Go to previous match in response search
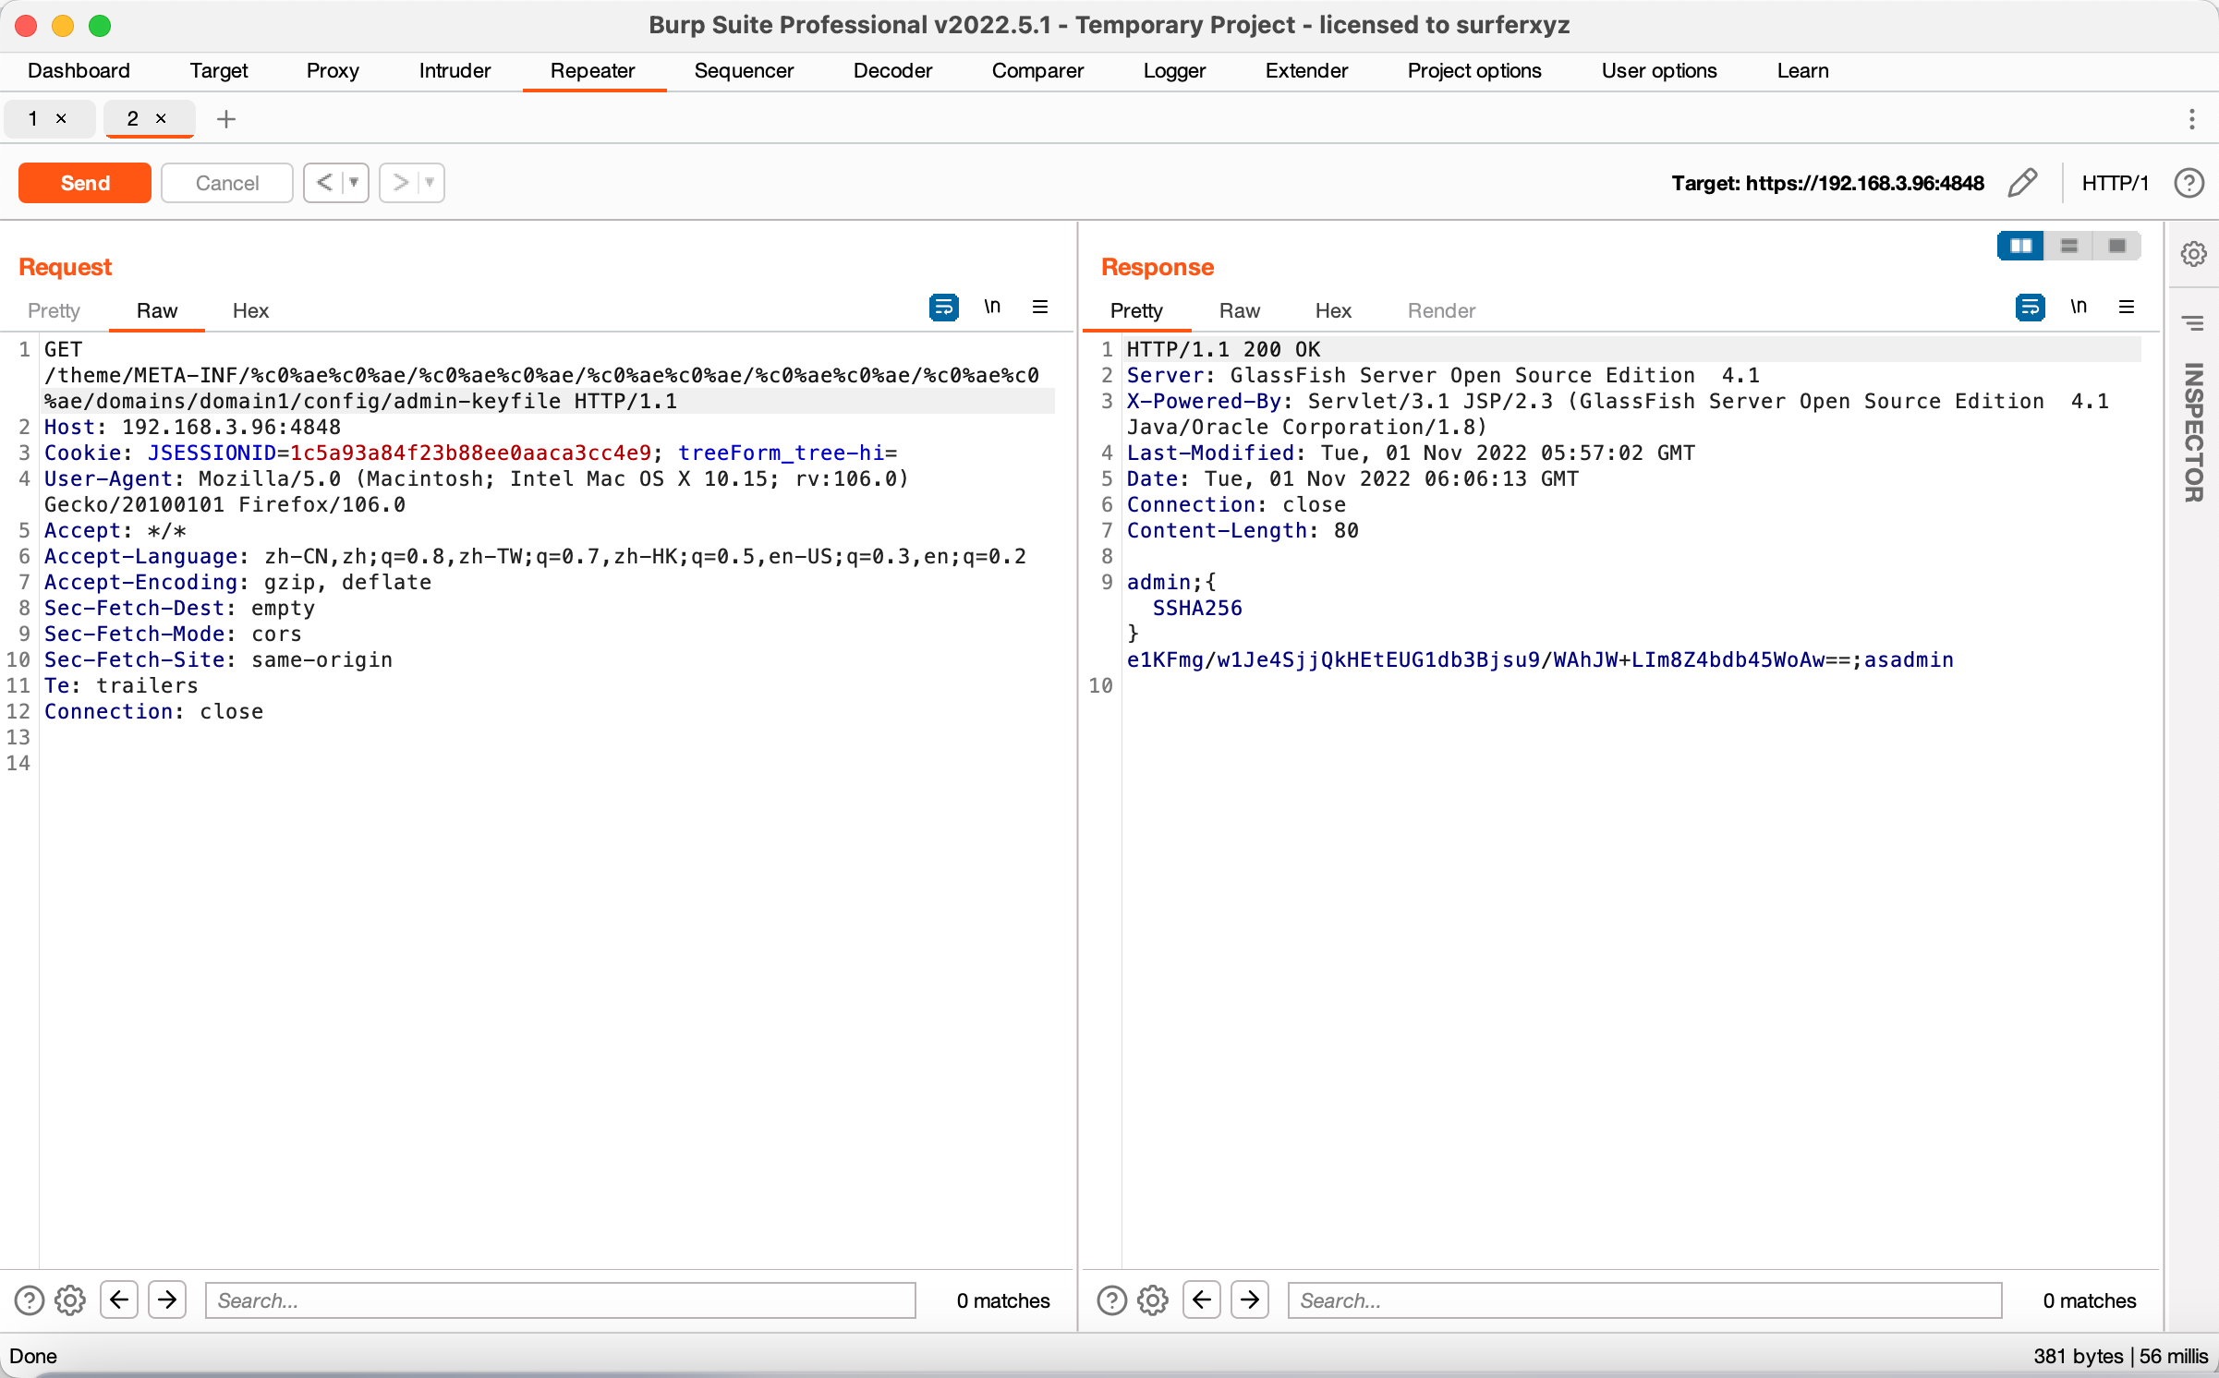The width and height of the screenshot is (2219, 1378). tap(1201, 1300)
